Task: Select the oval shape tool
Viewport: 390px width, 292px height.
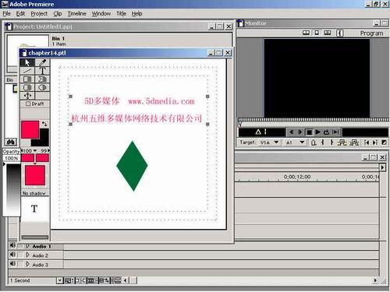Action: point(42,87)
